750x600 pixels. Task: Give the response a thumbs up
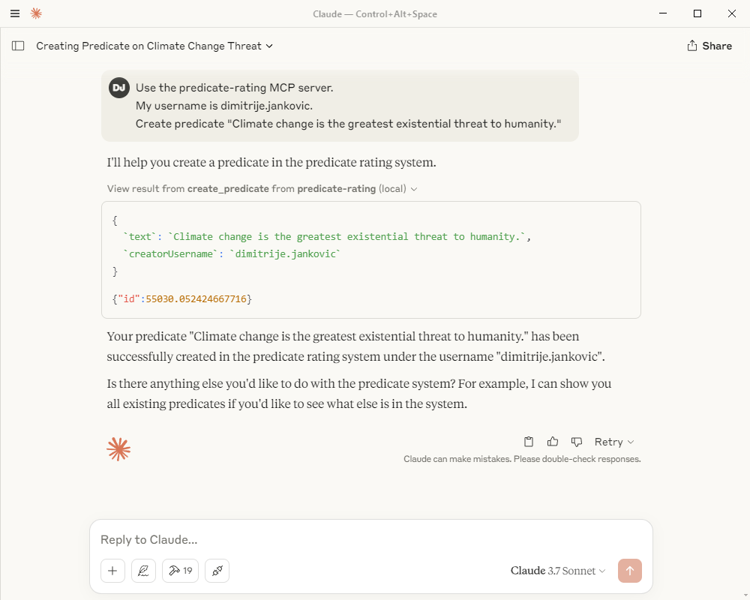point(553,442)
